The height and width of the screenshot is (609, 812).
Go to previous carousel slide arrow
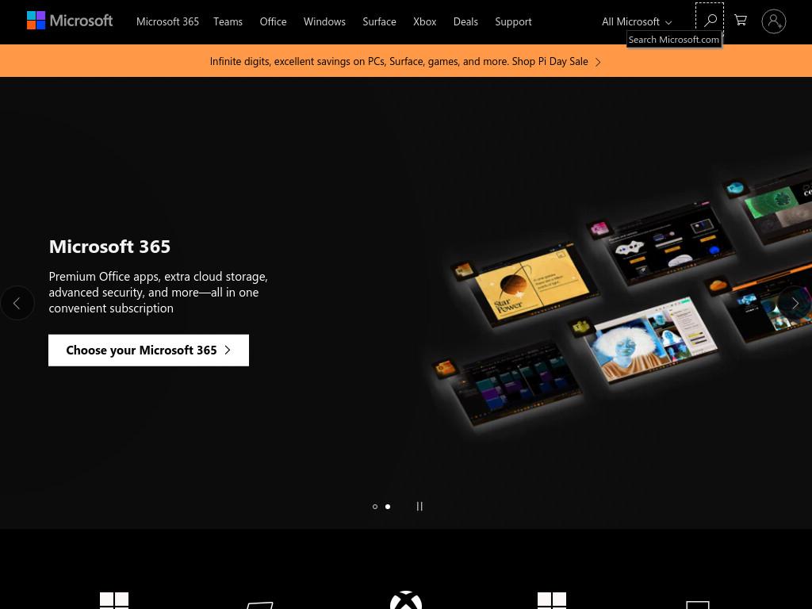[17, 303]
